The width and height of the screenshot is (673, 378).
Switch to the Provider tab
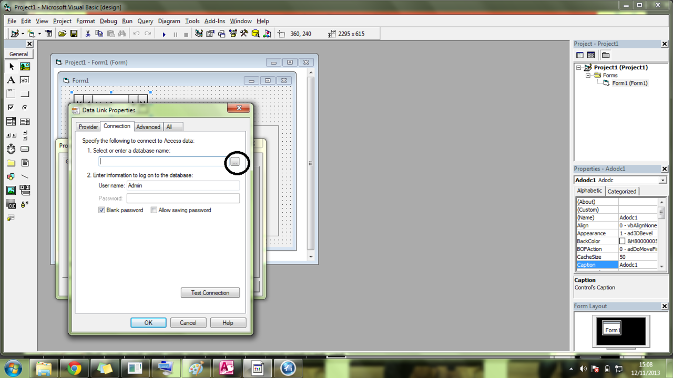point(88,127)
